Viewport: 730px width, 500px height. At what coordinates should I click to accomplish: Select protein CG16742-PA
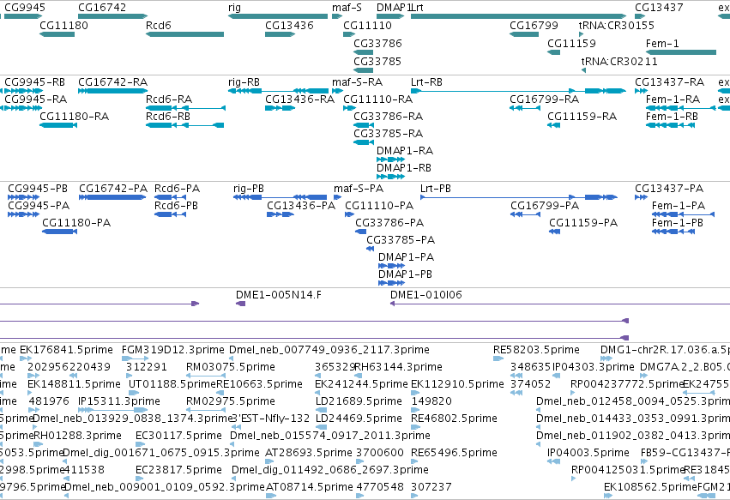112,197
